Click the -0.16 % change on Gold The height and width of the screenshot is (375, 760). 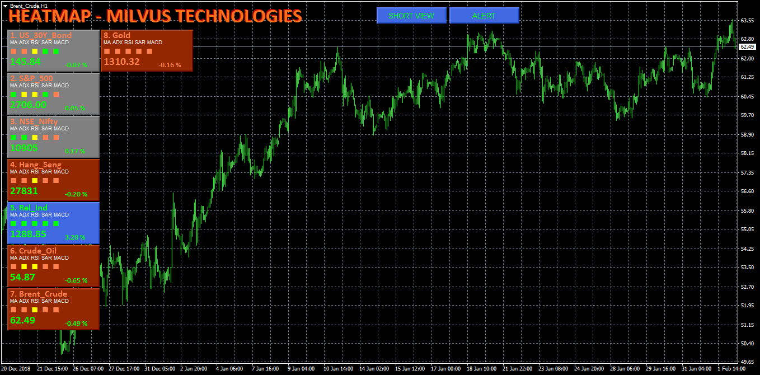[x=170, y=65]
